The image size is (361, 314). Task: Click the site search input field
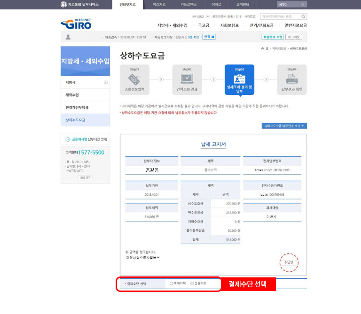coord(281,16)
